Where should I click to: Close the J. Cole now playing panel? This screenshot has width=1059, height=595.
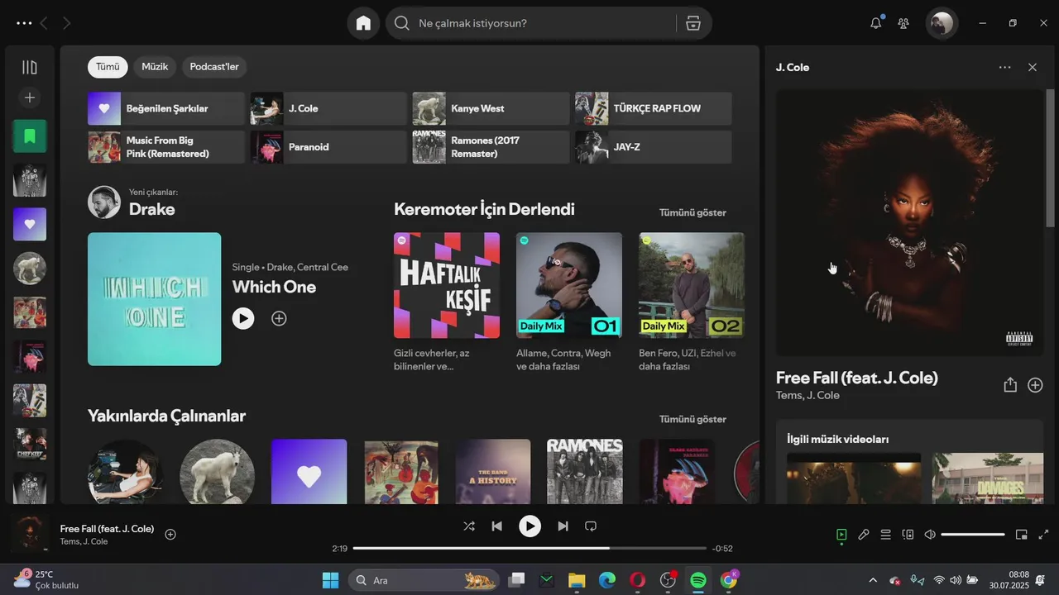tap(1033, 68)
